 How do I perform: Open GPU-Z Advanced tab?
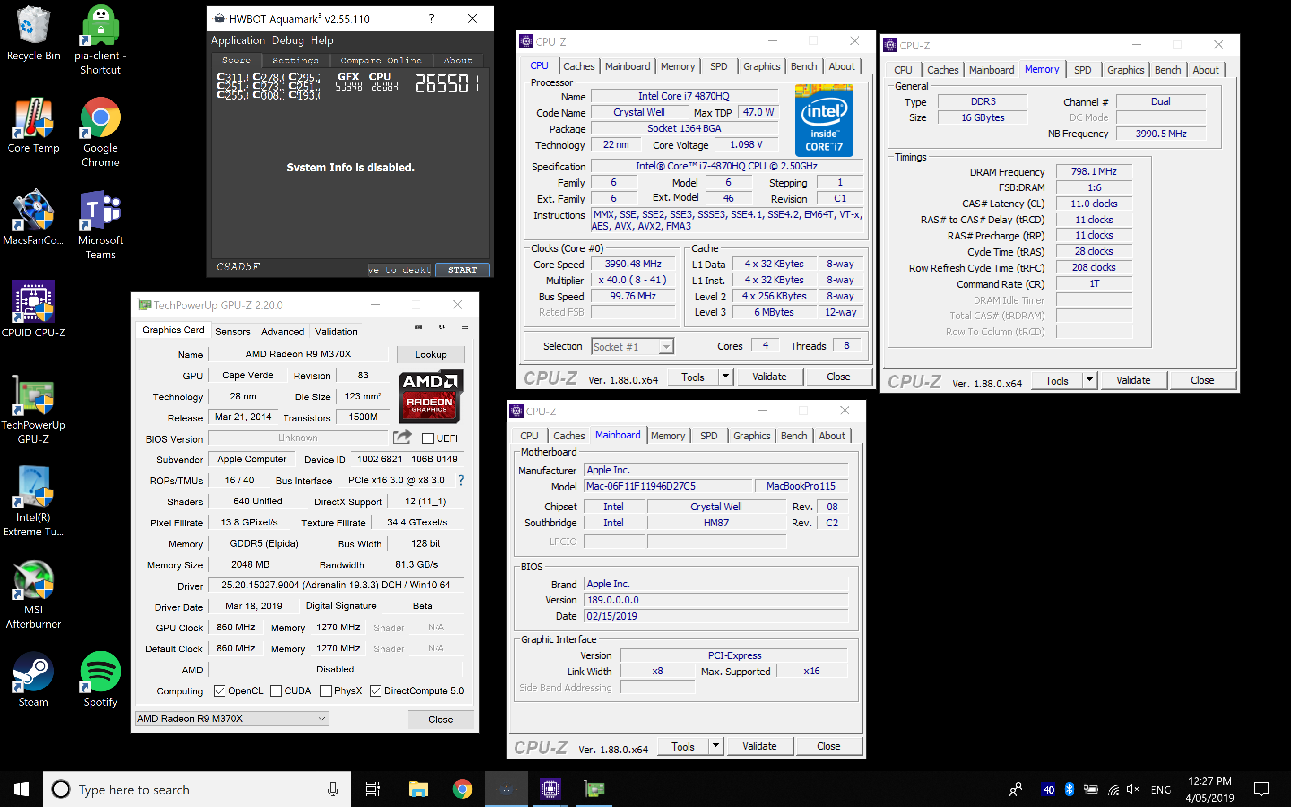click(282, 331)
